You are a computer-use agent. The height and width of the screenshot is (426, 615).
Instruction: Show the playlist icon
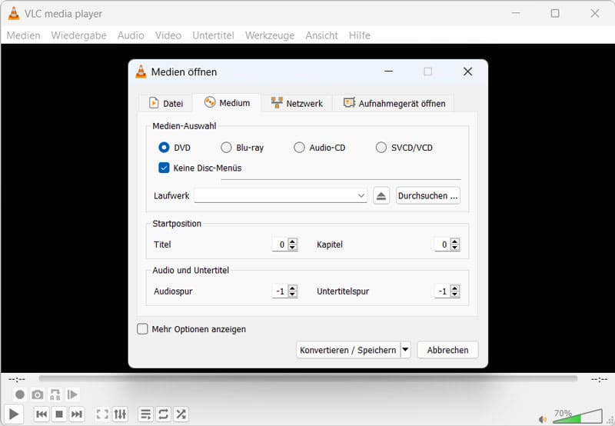[145, 414]
